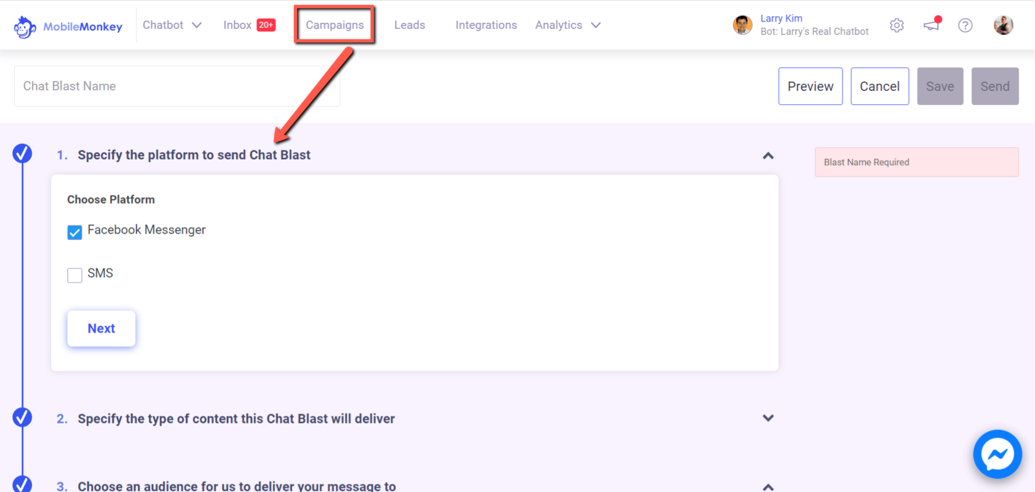Click the Save button

940,86
